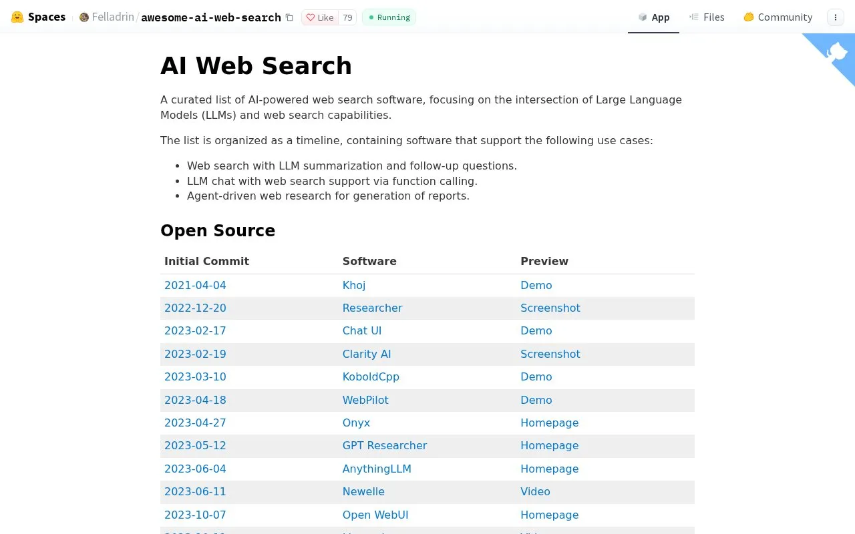Image resolution: width=855 pixels, height=534 pixels.
Task: Click the Felladrin user avatar
Action: click(84, 17)
